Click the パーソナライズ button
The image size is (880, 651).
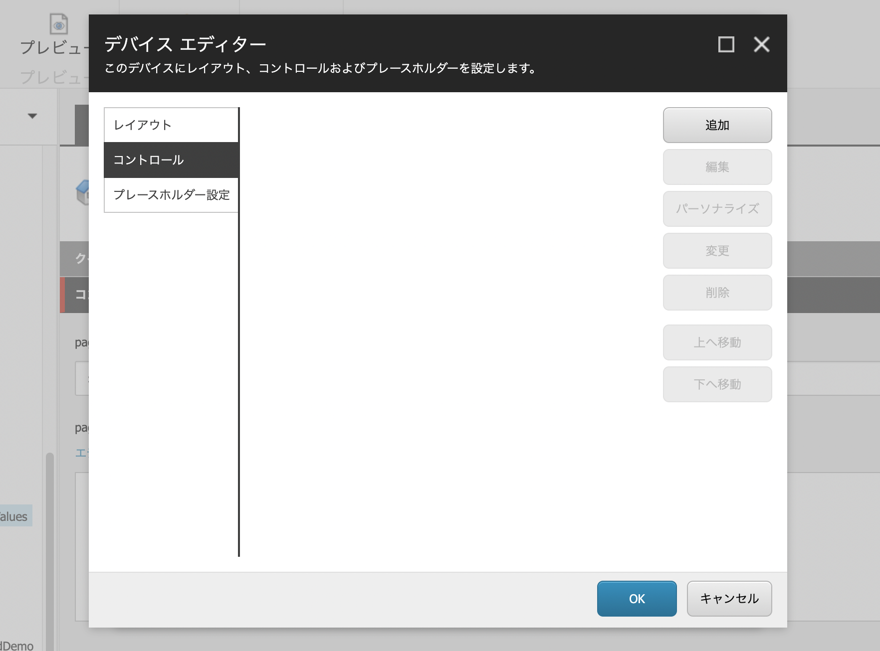[717, 209]
